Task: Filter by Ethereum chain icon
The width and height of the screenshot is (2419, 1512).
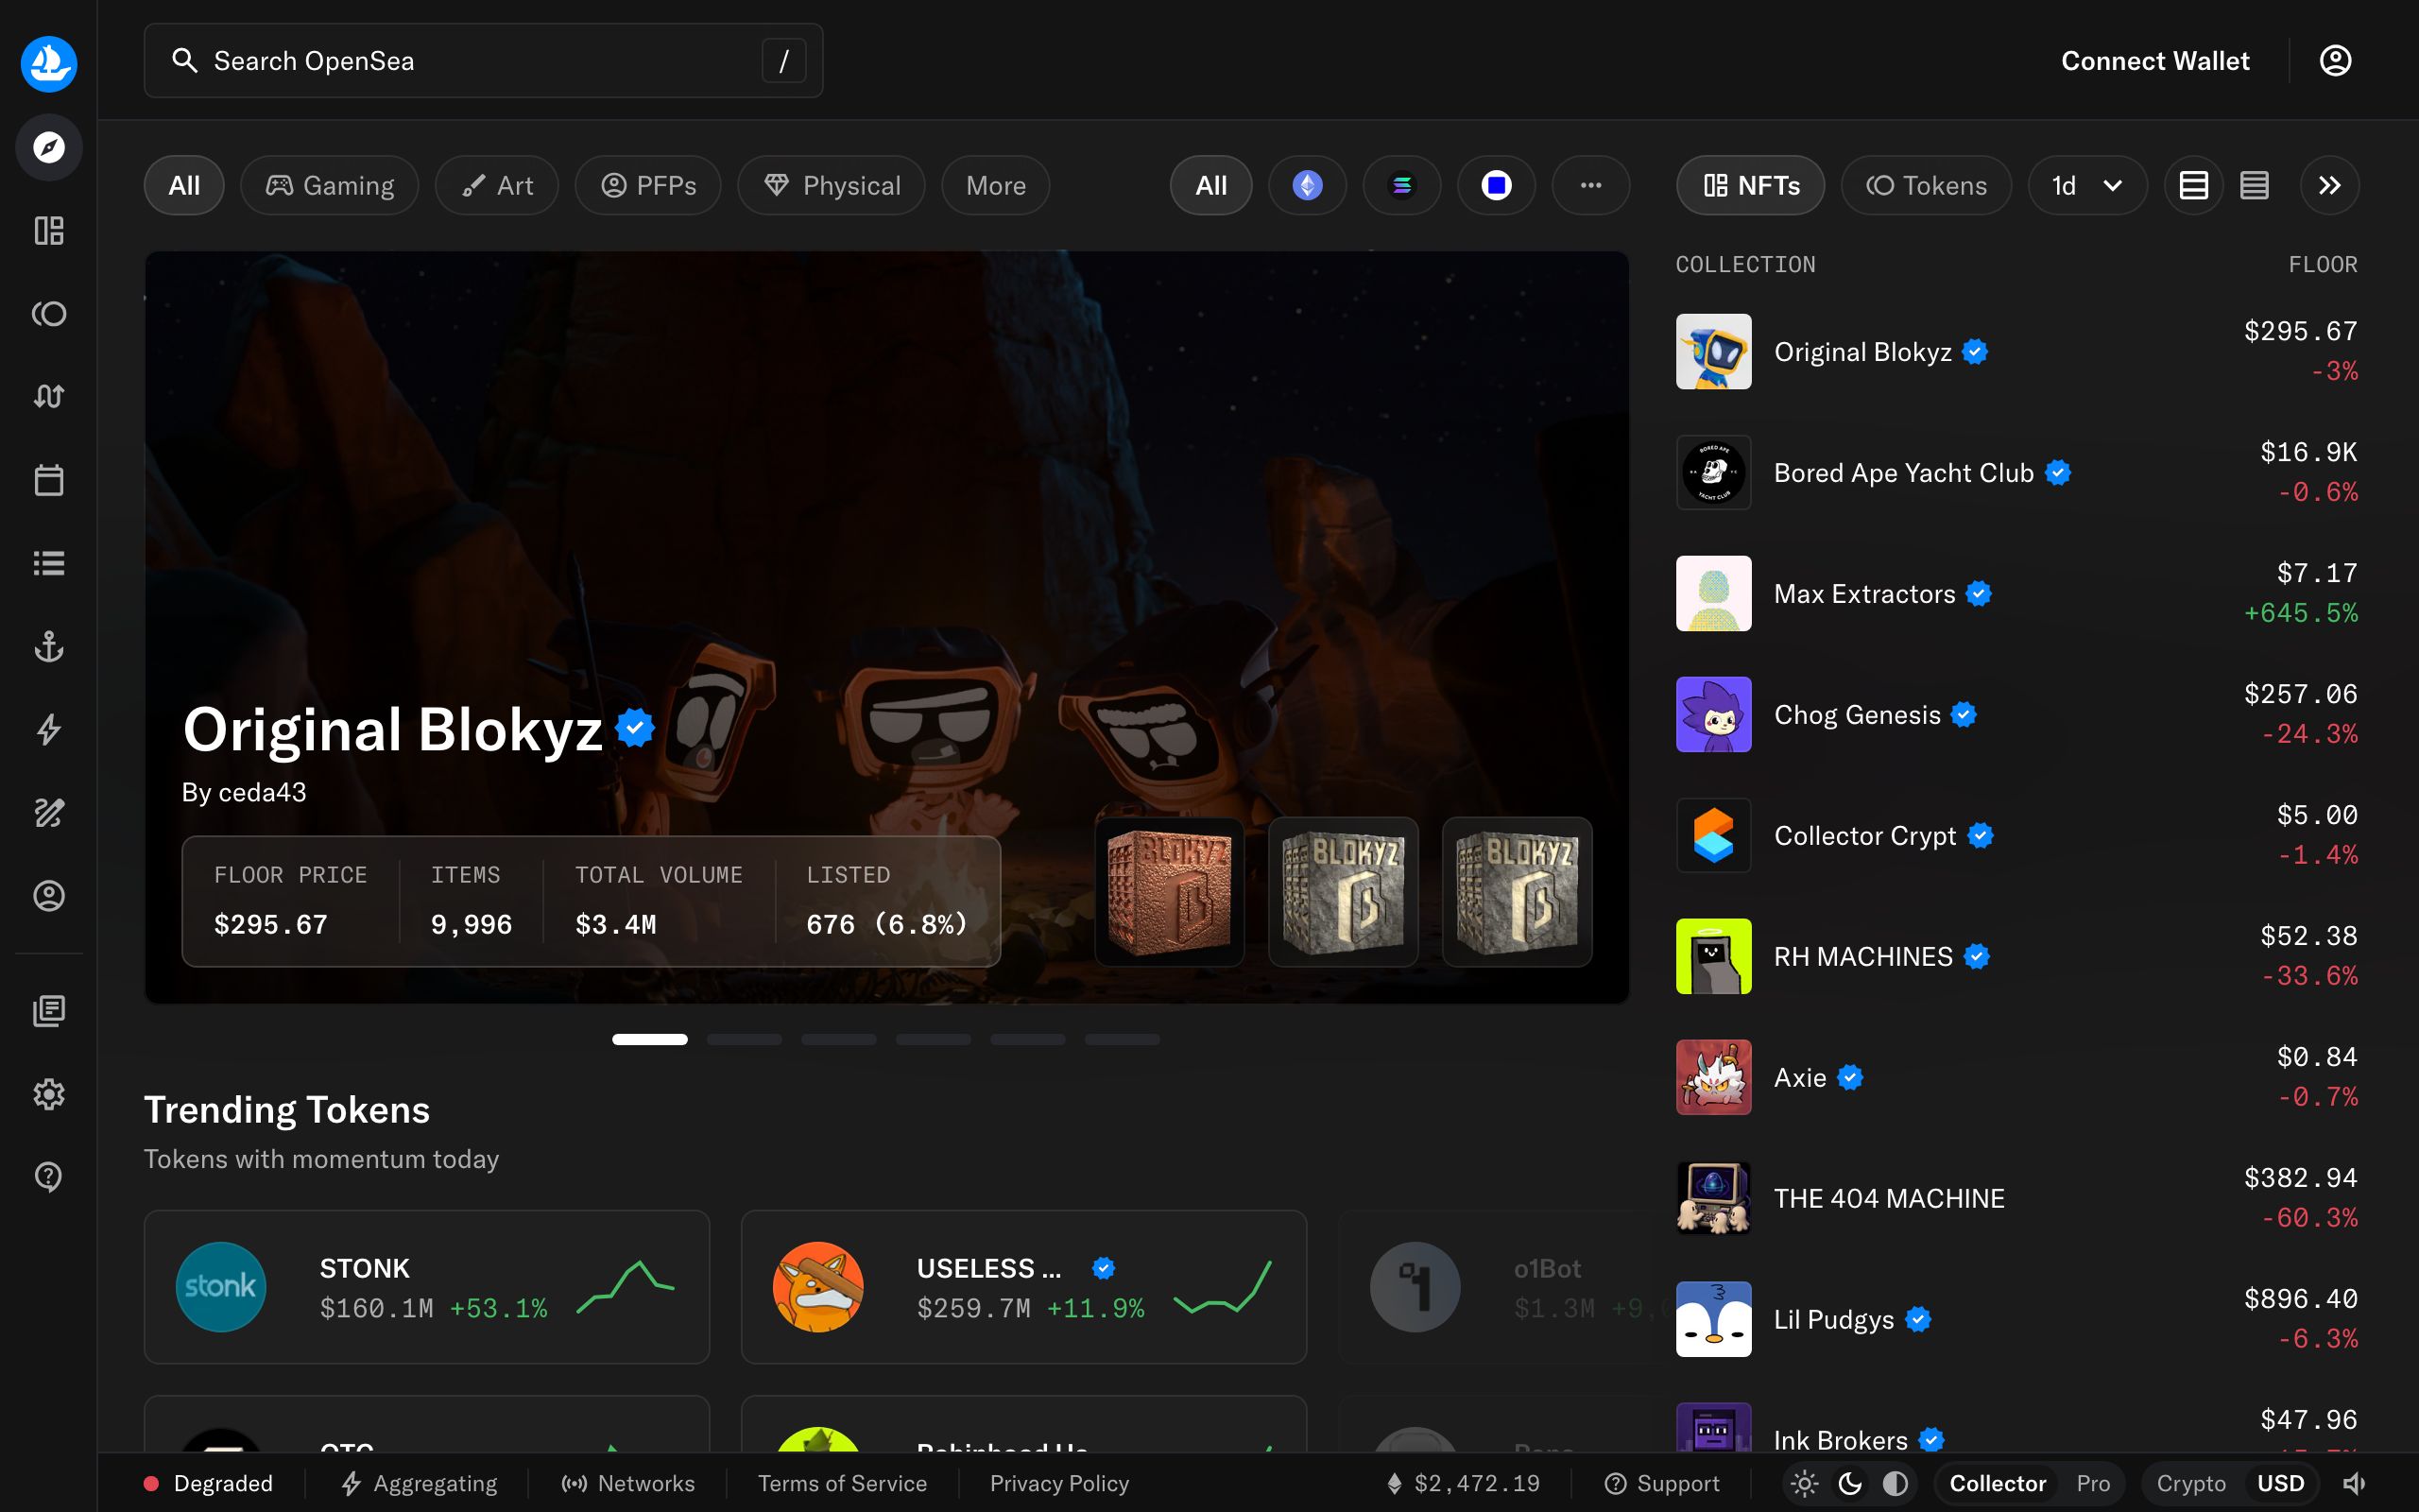Action: pyautogui.click(x=1308, y=185)
